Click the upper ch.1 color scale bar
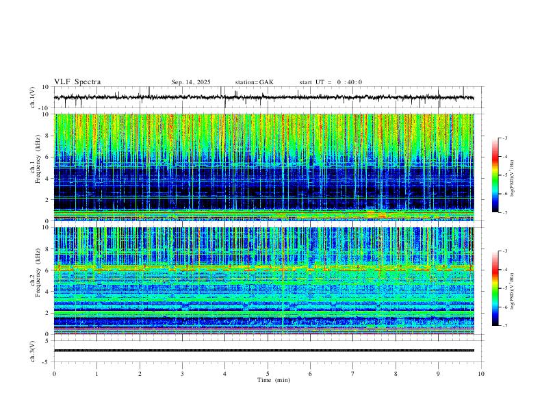Viewport: 542px width, 419px height. coord(495,175)
